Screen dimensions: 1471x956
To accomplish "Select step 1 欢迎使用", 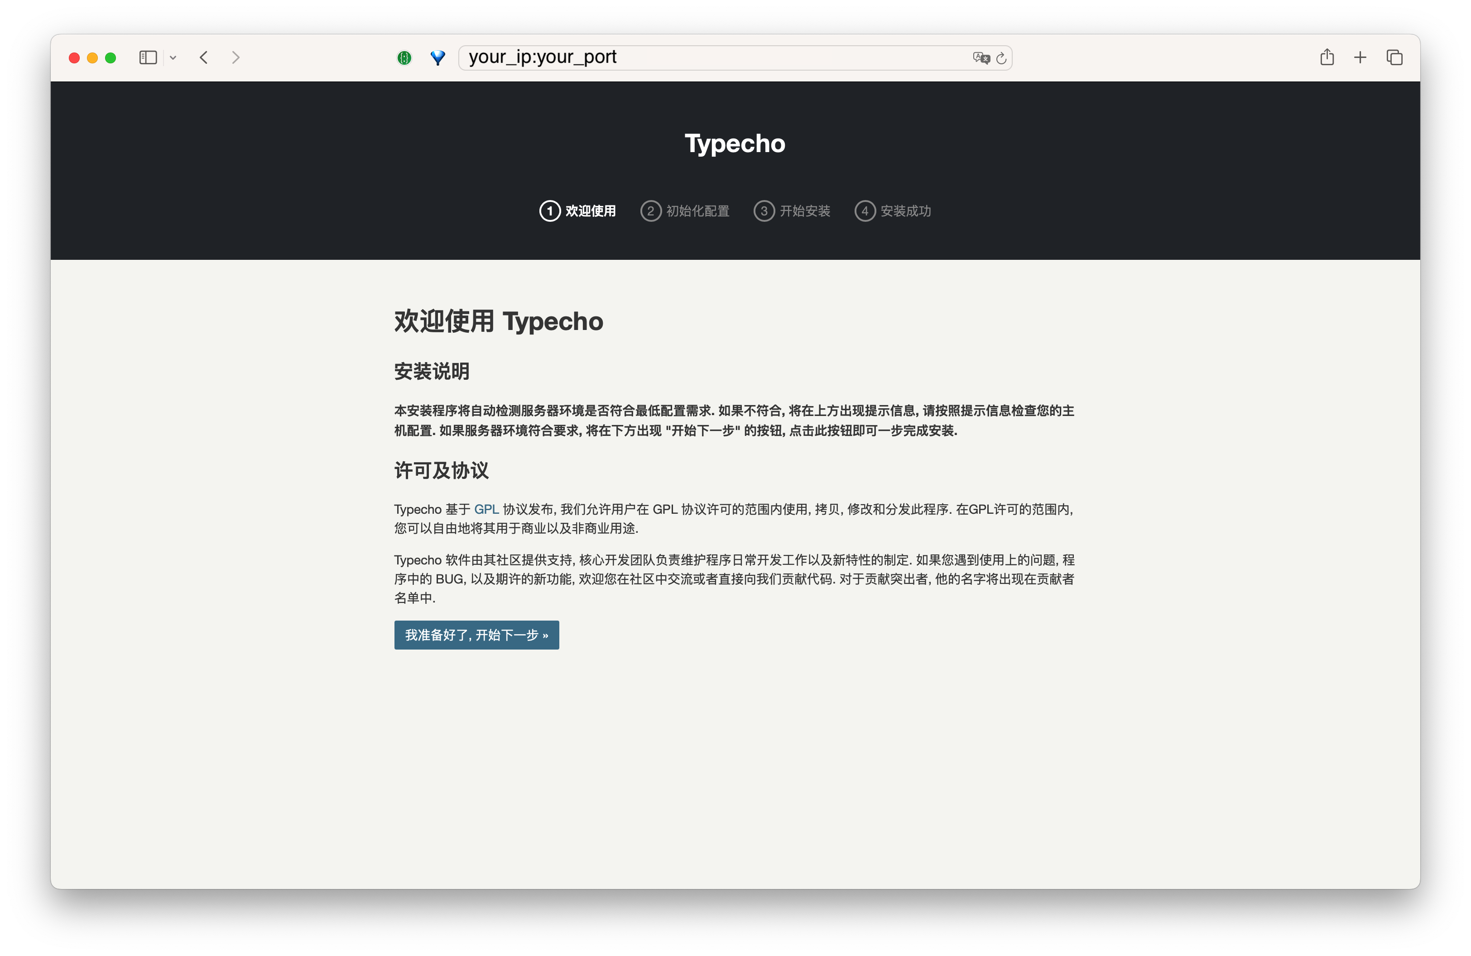I will point(577,210).
